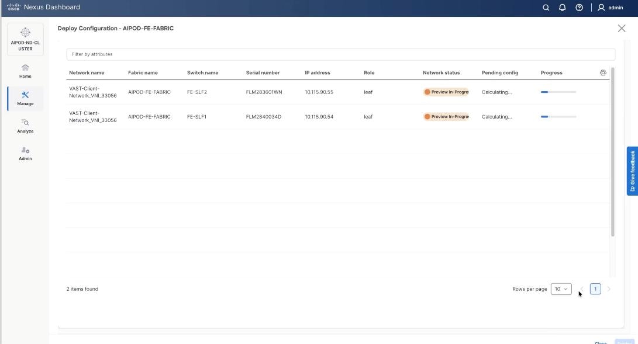This screenshot has width=638, height=344.
Task: Click AIPOD-FE-FABRIC in FE-SLF1 row
Action: (149, 117)
